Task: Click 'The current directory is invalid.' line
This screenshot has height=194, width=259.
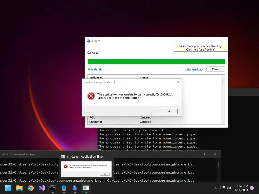Action: [x=131, y=130]
